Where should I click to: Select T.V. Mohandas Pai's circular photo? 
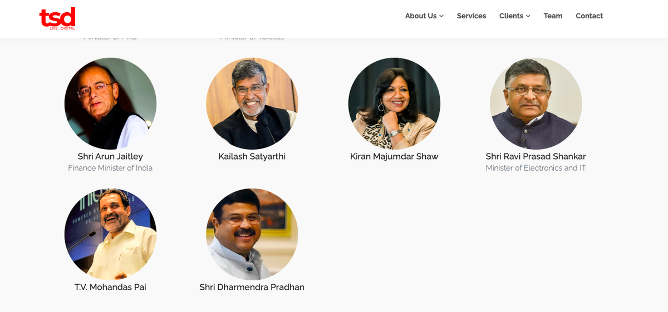coord(110,234)
